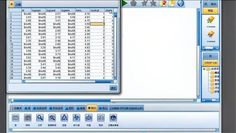
Task: Select the Data Audit (数据审核) node icon
Action: click(52, 118)
